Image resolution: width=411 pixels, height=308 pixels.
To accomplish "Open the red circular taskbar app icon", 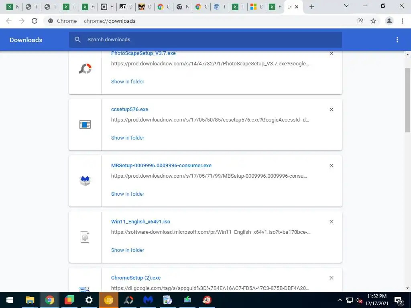I will [x=207, y=300].
